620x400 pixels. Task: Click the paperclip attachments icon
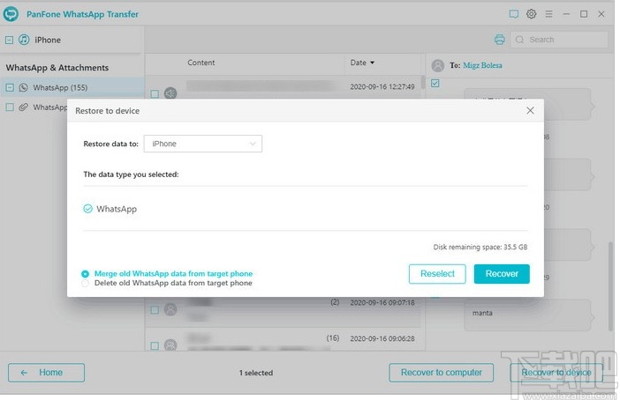point(23,107)
